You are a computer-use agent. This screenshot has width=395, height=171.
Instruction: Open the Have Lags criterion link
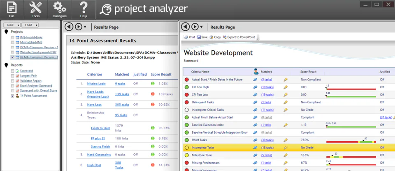(95, 105)
